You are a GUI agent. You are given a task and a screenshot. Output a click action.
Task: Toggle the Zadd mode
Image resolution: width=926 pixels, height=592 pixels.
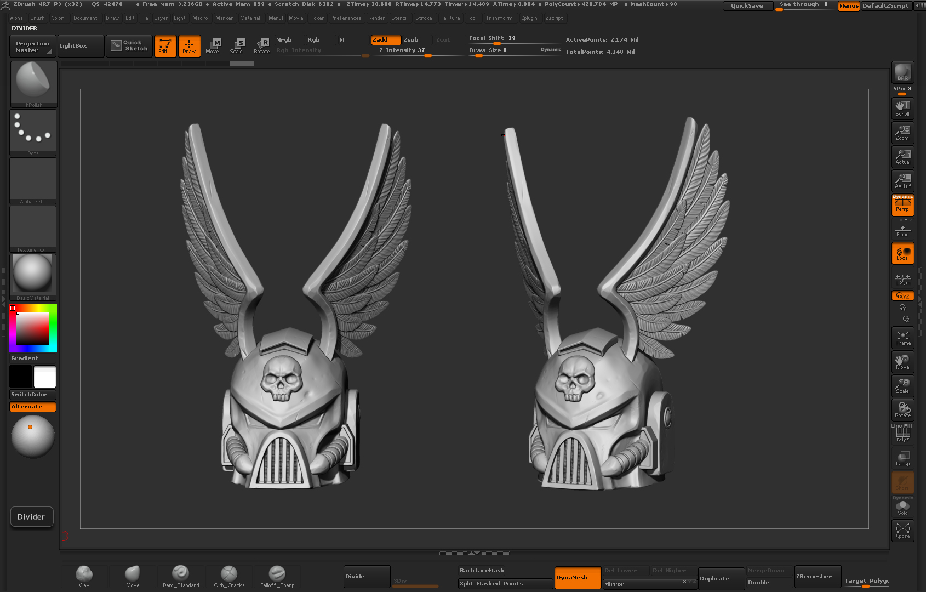pos(386,40)
